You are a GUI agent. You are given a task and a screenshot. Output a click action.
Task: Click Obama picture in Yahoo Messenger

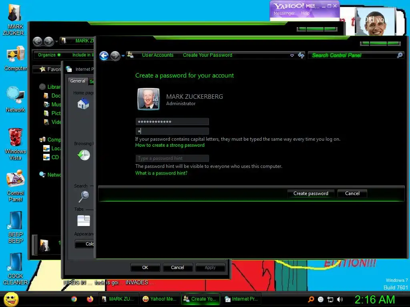pos(376,22)
